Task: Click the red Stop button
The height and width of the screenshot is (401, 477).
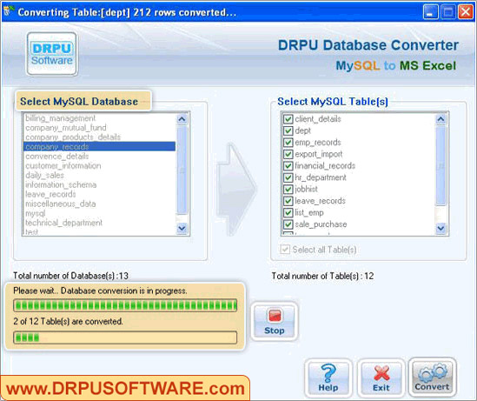Action: 275,322
